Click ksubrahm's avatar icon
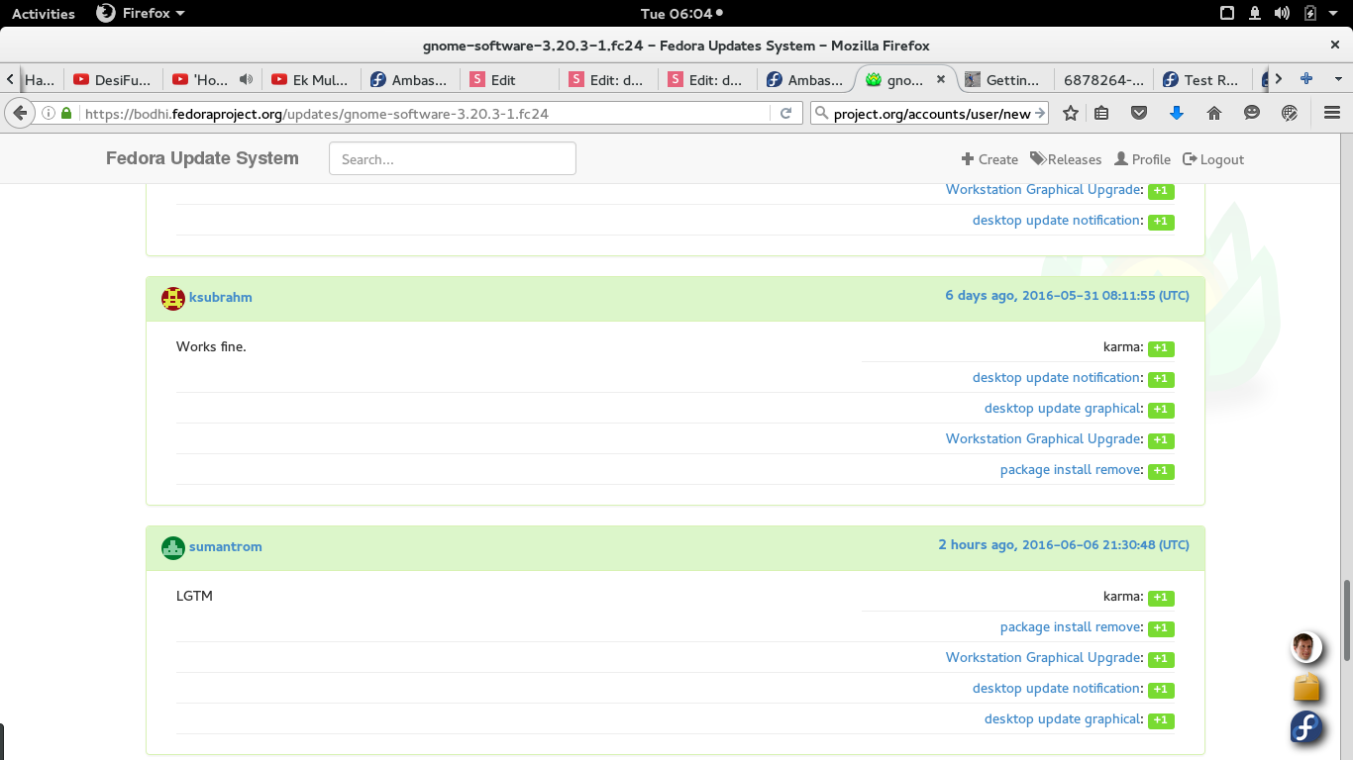The image size is (1353, 760). [x=173, y=298]
